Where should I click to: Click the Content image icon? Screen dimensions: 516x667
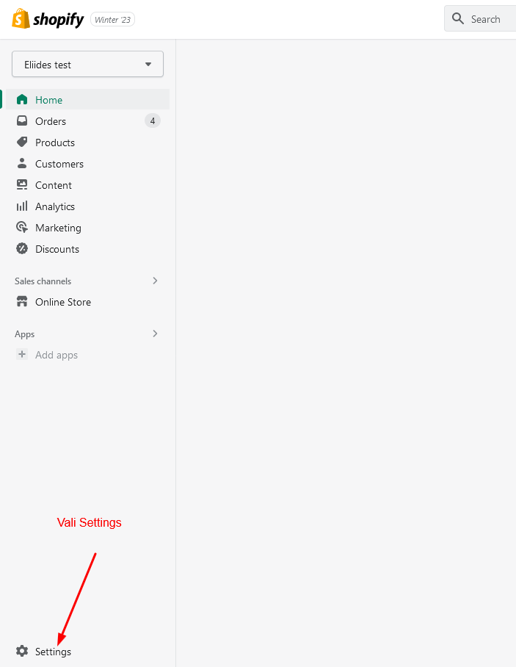[x=22, y=185]
